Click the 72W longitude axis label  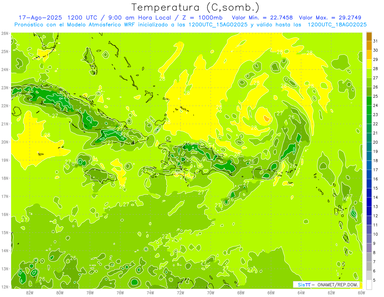180,293
